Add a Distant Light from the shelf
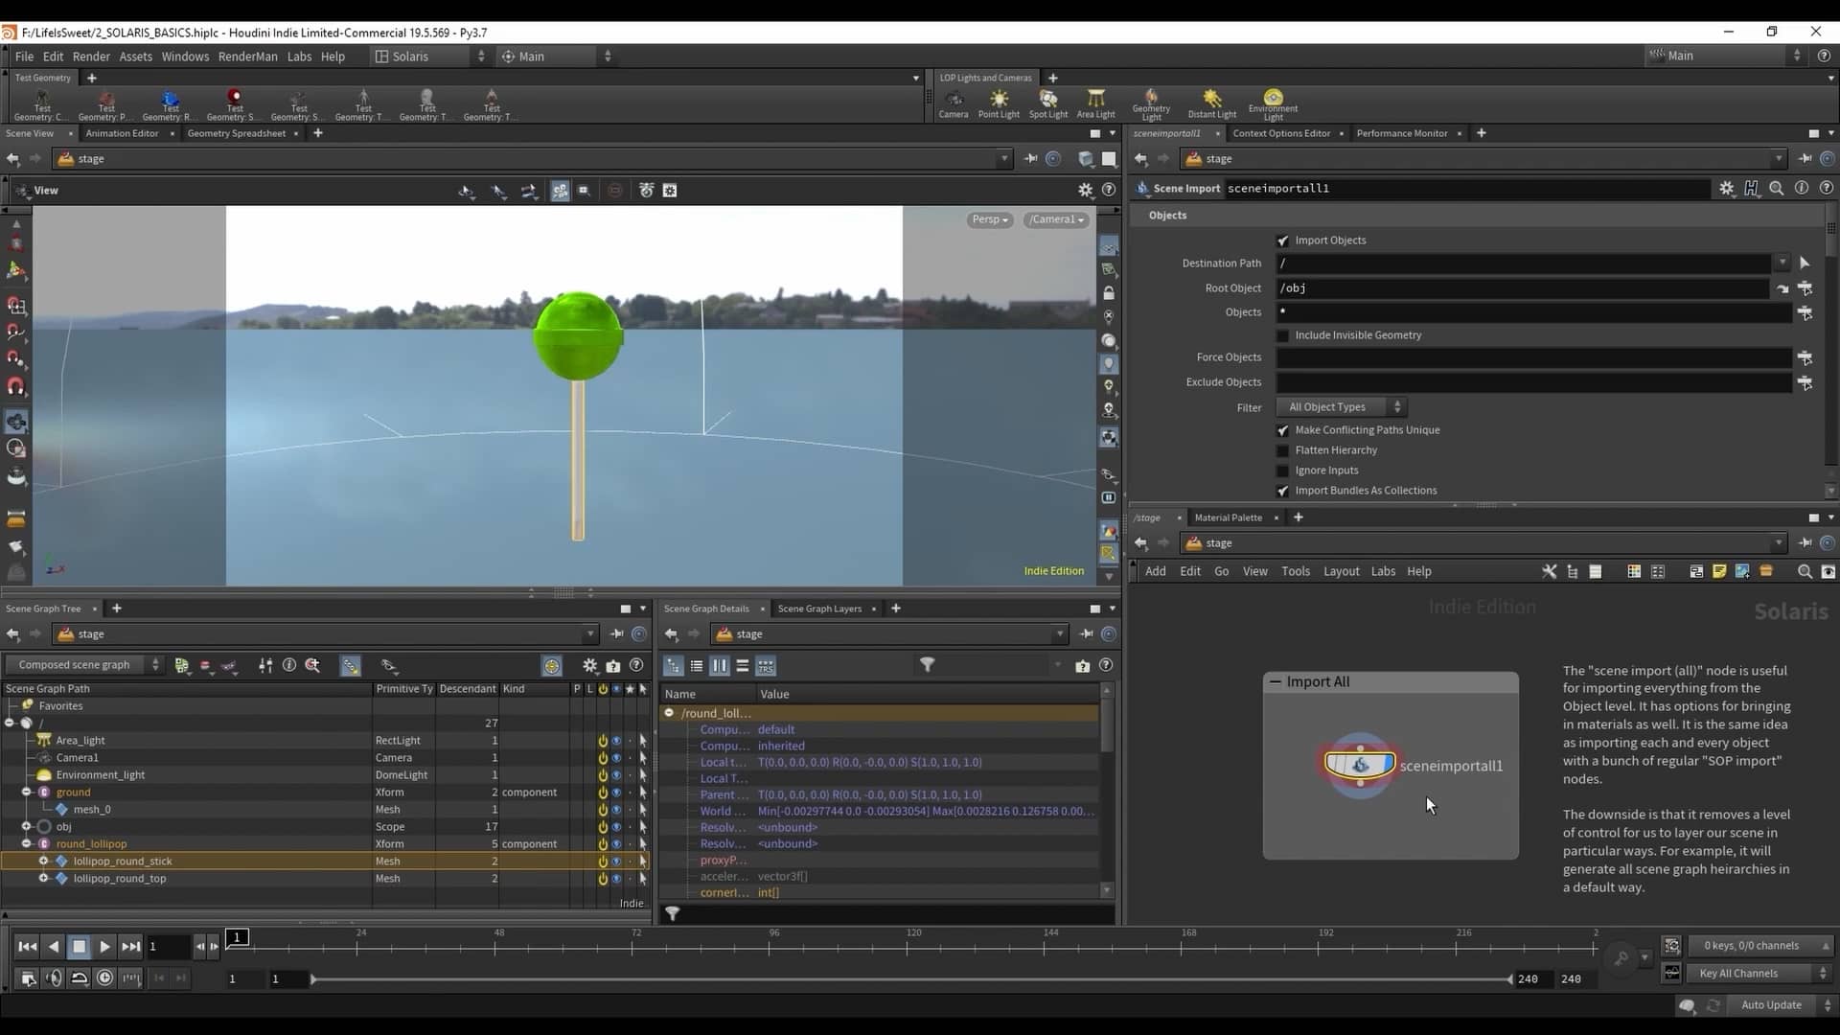The height and width of the screenshot is (1035, 1840). pyautogui.click(x=1211, y=103)
